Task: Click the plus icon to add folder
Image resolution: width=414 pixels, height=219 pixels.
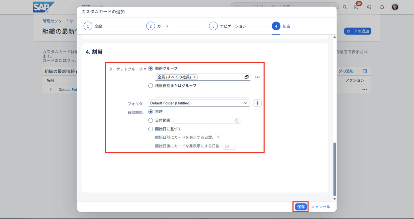Action: point(257,103)
